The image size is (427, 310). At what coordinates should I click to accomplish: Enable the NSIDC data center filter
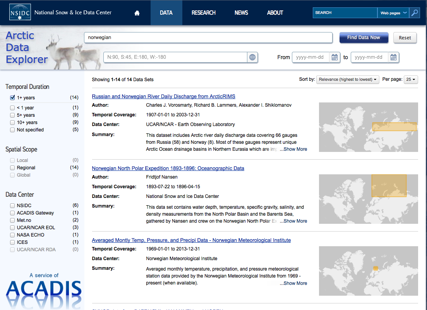click(13, 206)
